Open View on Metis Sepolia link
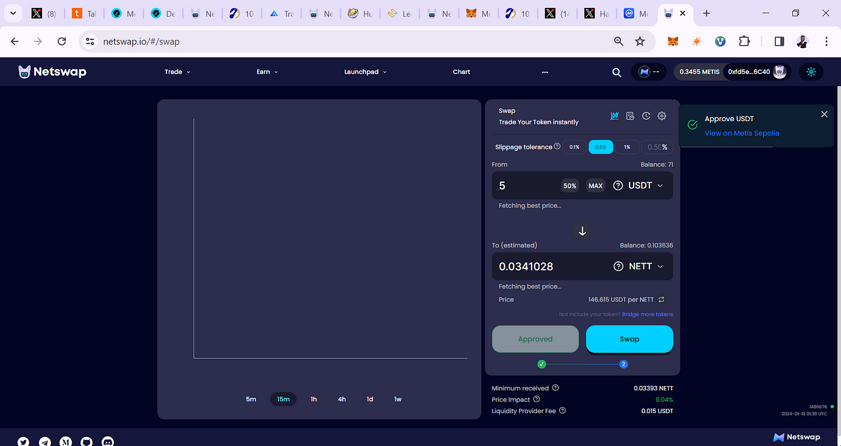841x446 pixels. pyautogui.click(x=742, y=133)
